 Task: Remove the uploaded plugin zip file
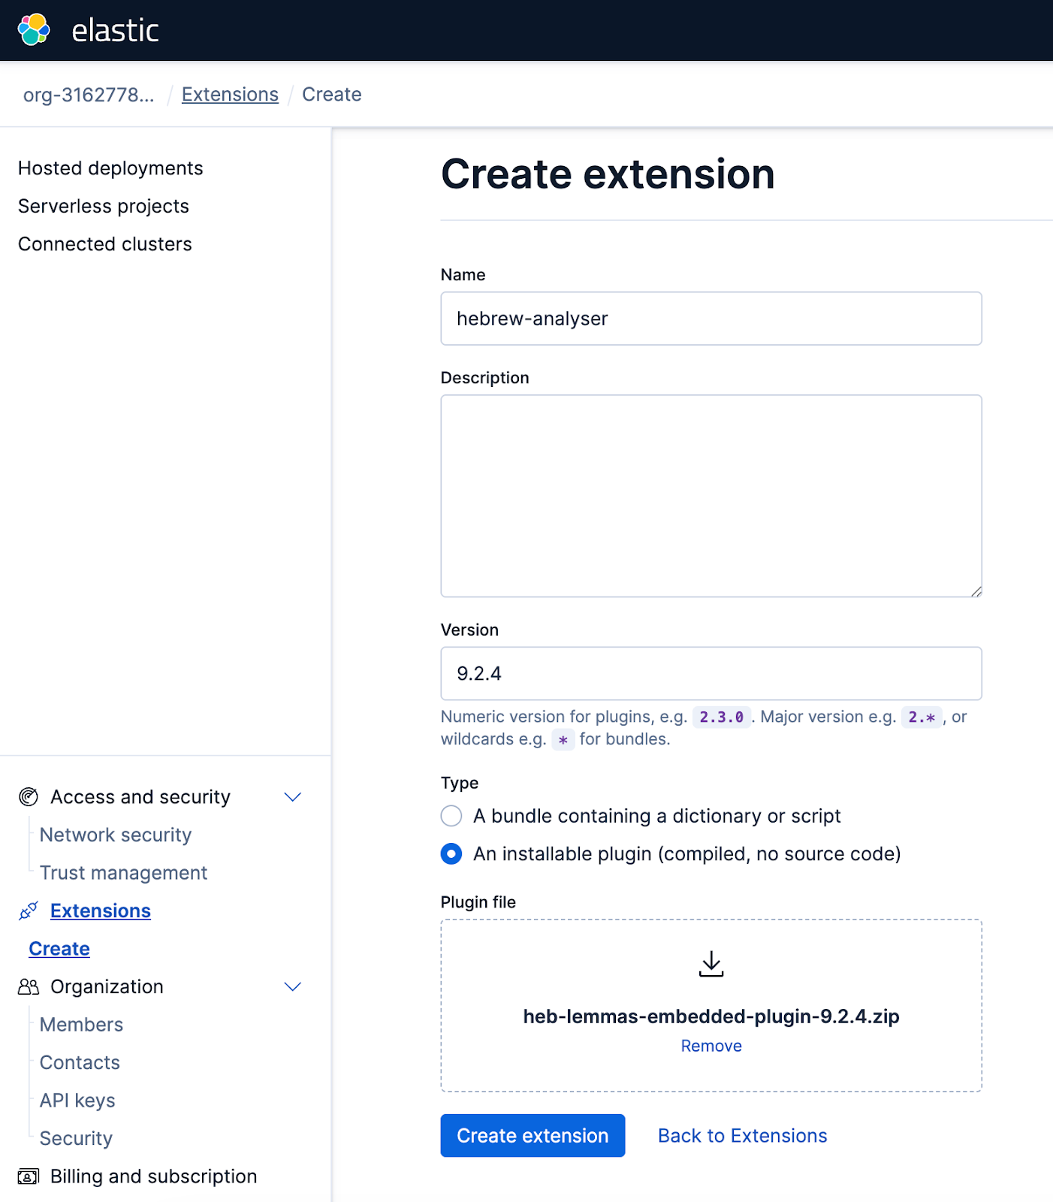pyautogui.click(x=711, y=1046)
